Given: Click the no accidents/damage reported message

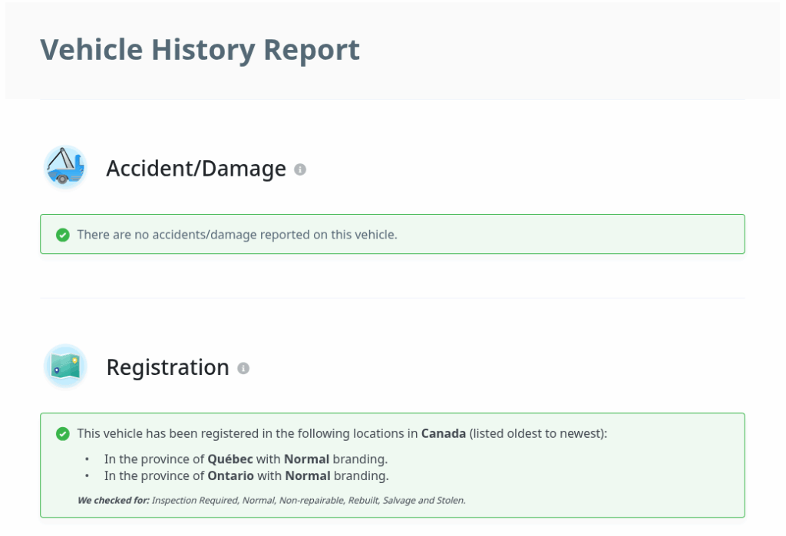Looking at the screenshot, I should tap(237, 235).
